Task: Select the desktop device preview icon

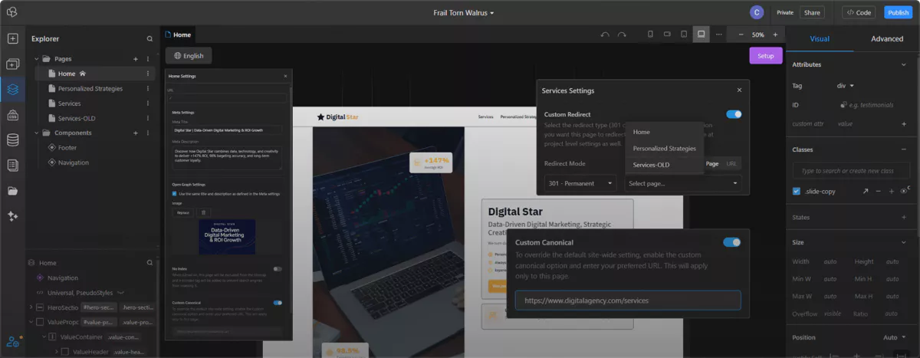Action: point(701,34)
